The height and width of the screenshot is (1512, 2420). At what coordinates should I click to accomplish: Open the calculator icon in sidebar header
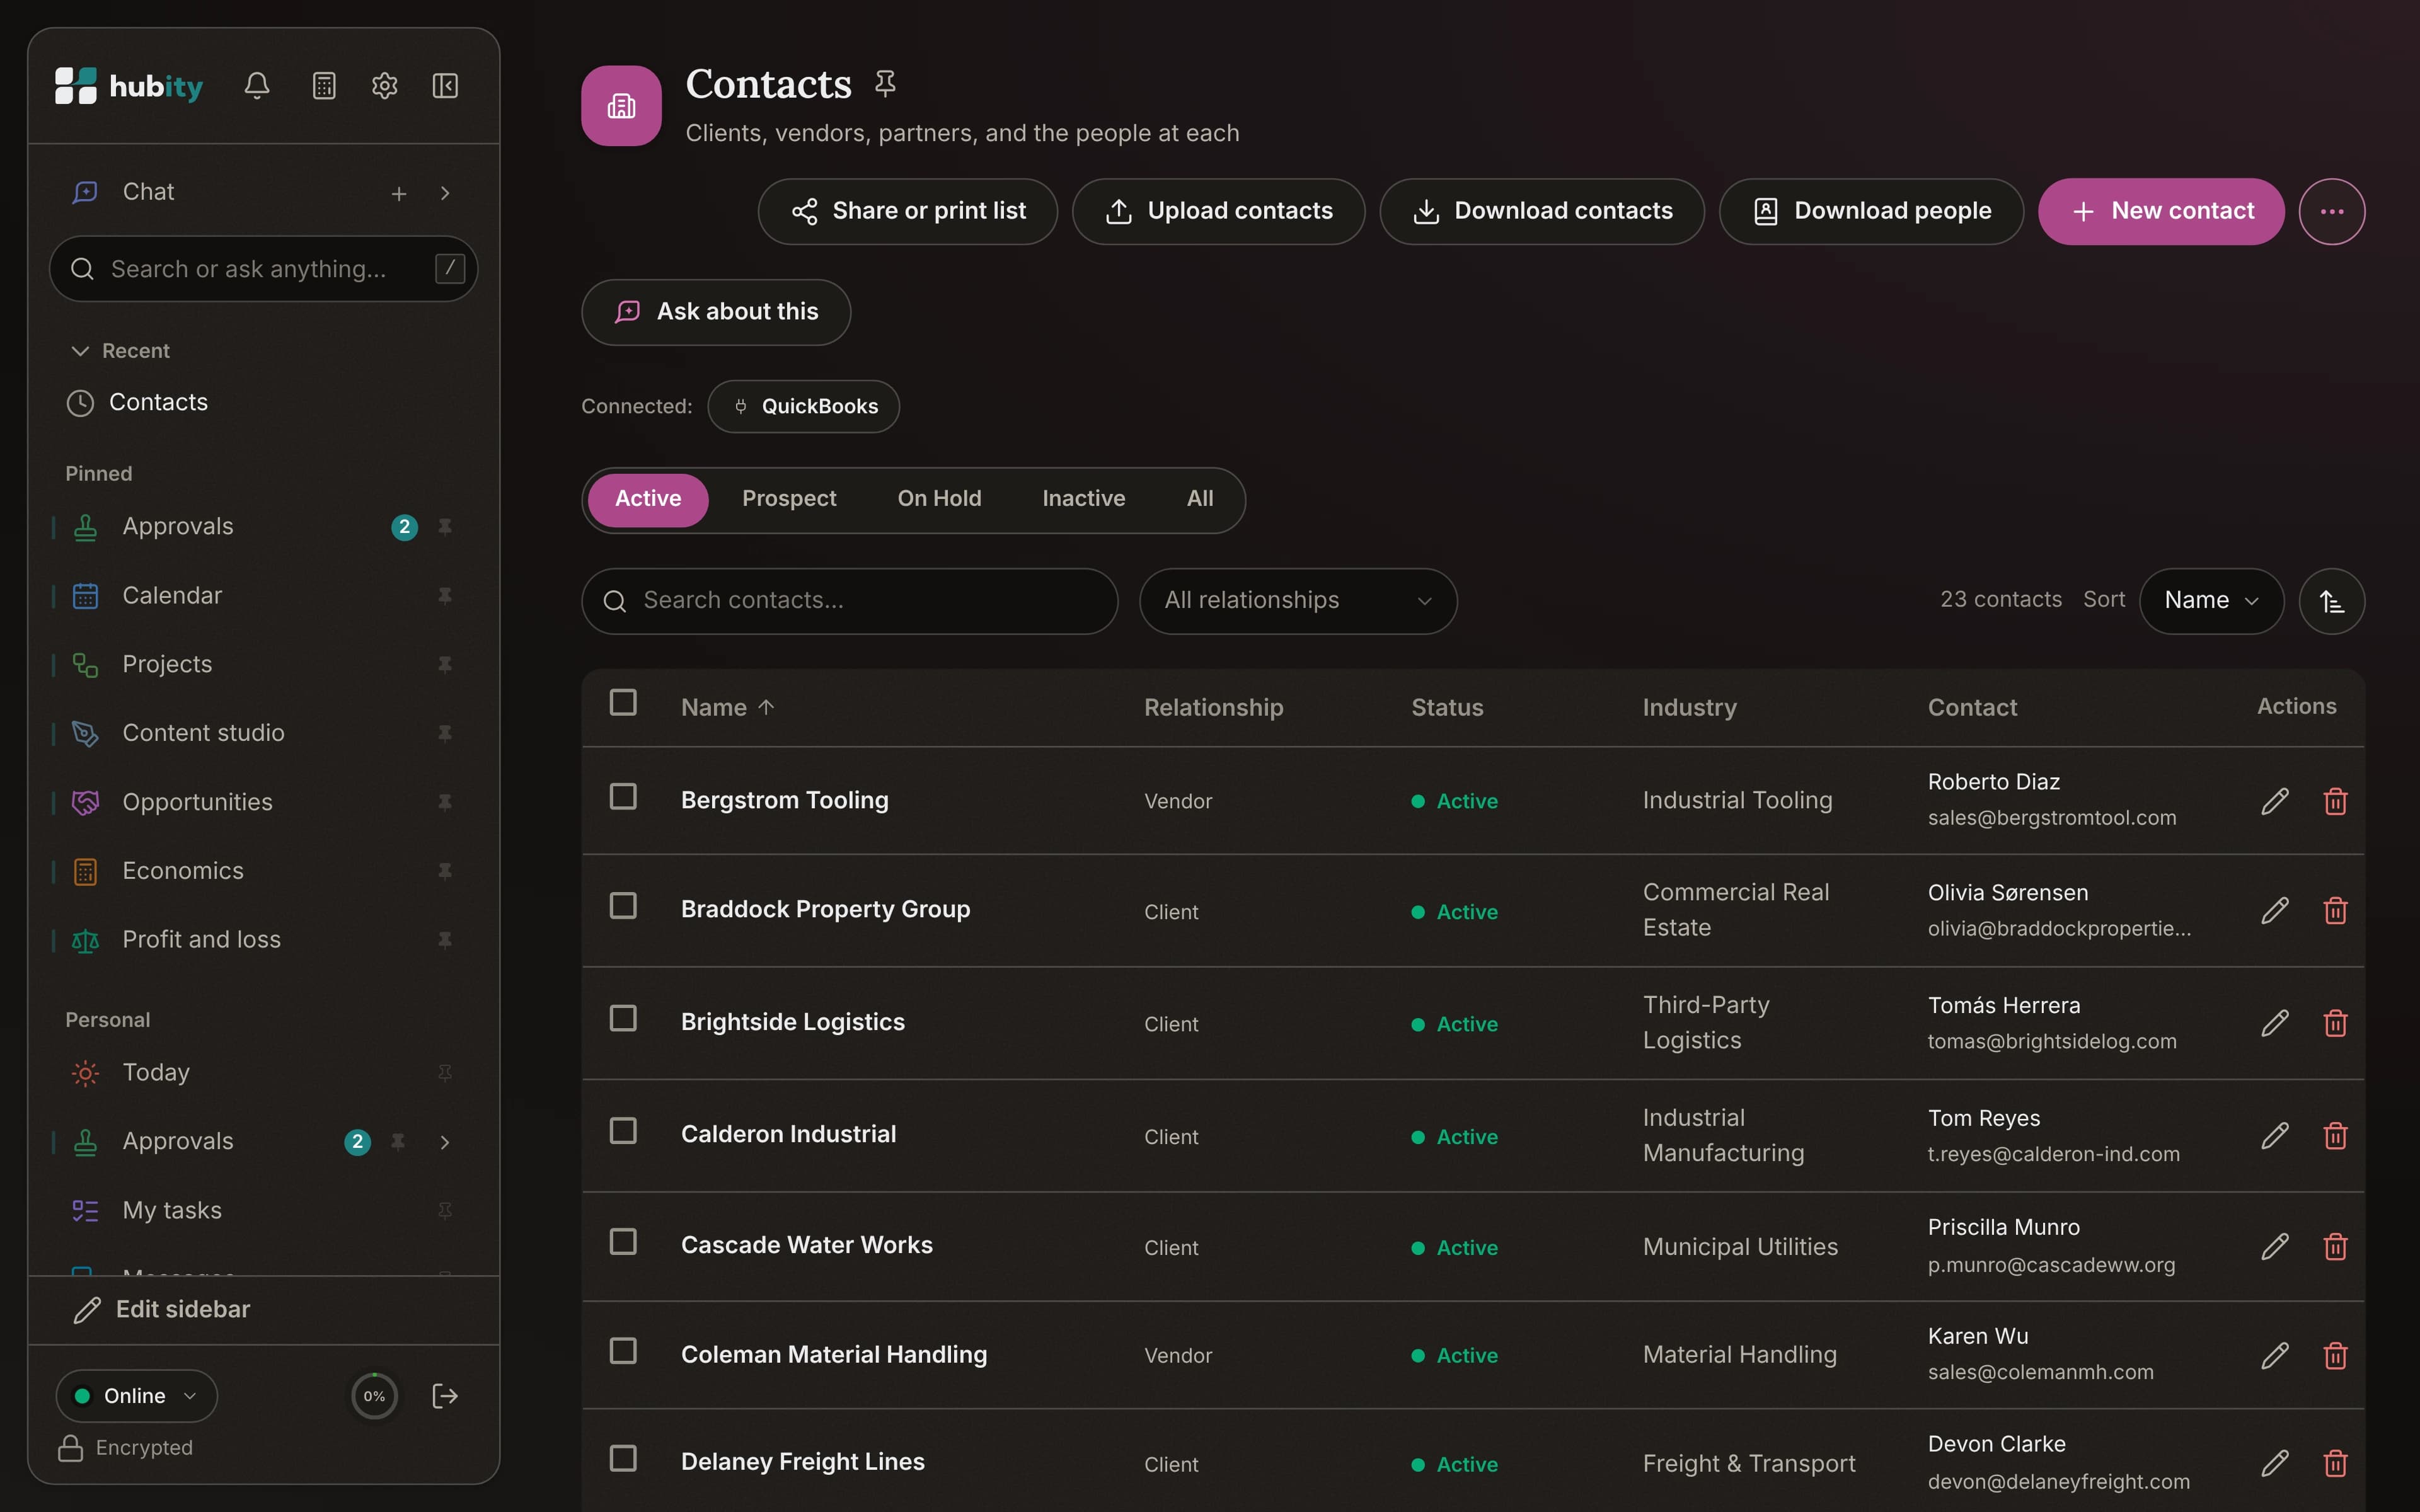[x=324, y=86]
